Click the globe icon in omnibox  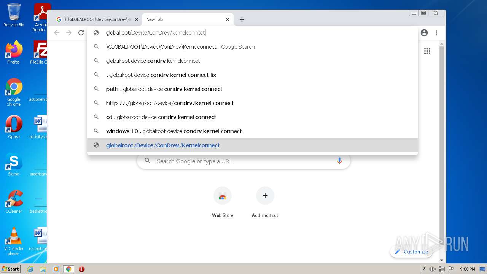point(96,33)
